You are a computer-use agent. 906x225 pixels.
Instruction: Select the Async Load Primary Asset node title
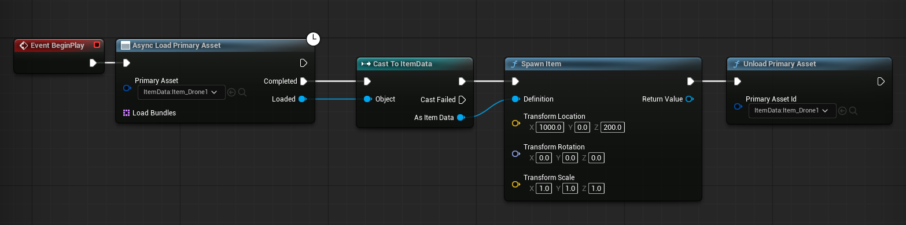176,46
